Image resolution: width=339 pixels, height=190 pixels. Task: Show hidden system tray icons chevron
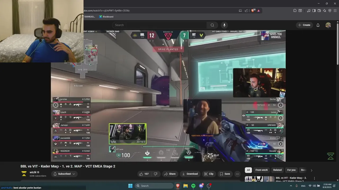[x=291, y=186]
